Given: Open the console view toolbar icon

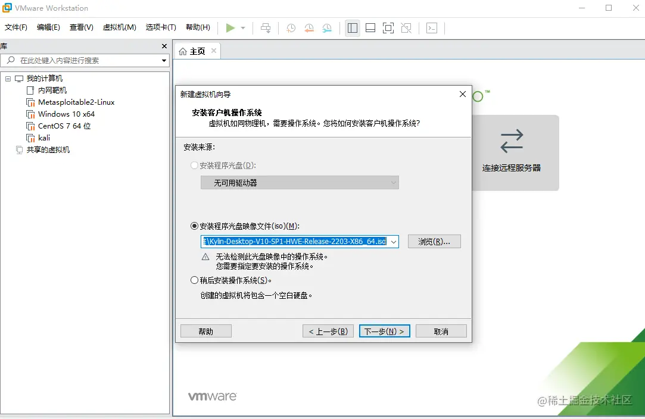Looking at the screenshot, I should (x=432, y=28).
